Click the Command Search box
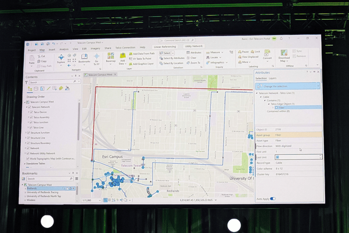 coord(177,40)
